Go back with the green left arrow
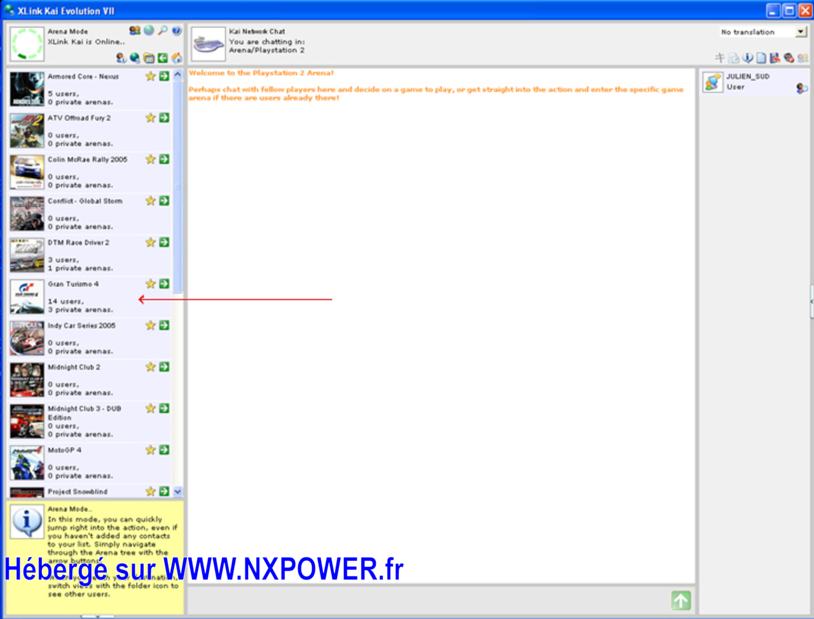 point(163,58)
